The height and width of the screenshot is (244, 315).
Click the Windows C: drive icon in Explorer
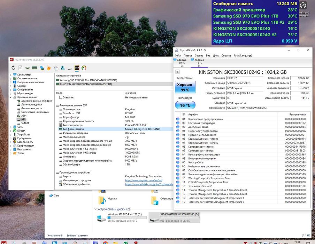pos(101,219)
